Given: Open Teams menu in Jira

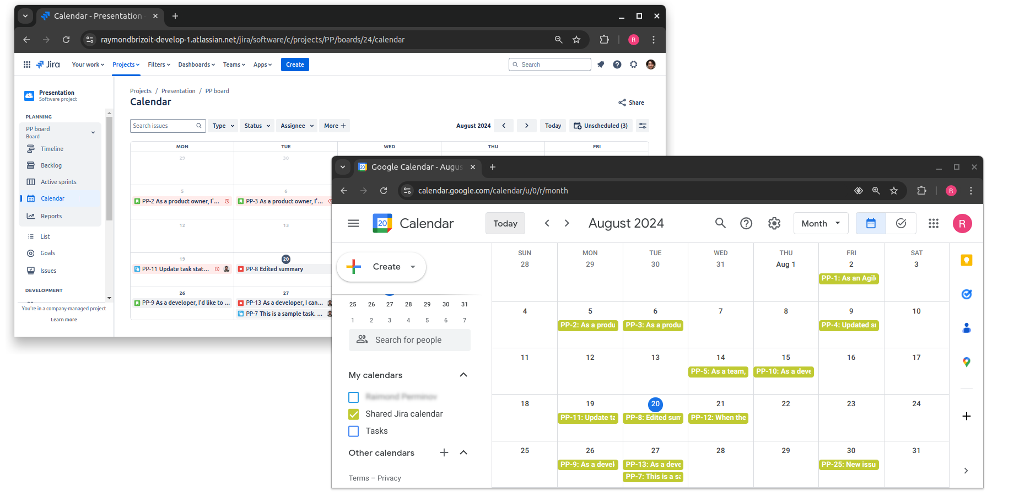Looking at the screenshot, I should pos(234,64).
